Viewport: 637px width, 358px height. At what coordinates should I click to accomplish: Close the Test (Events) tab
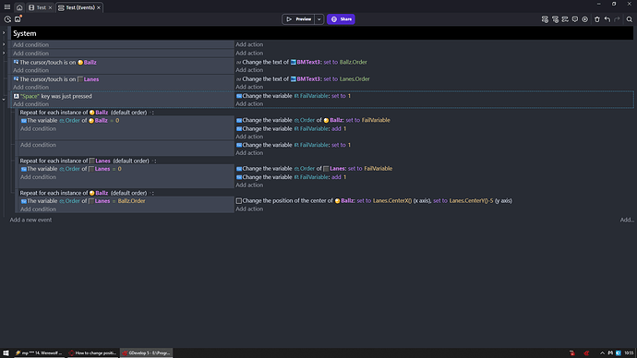pyautogui.click(x=99, y=7)
